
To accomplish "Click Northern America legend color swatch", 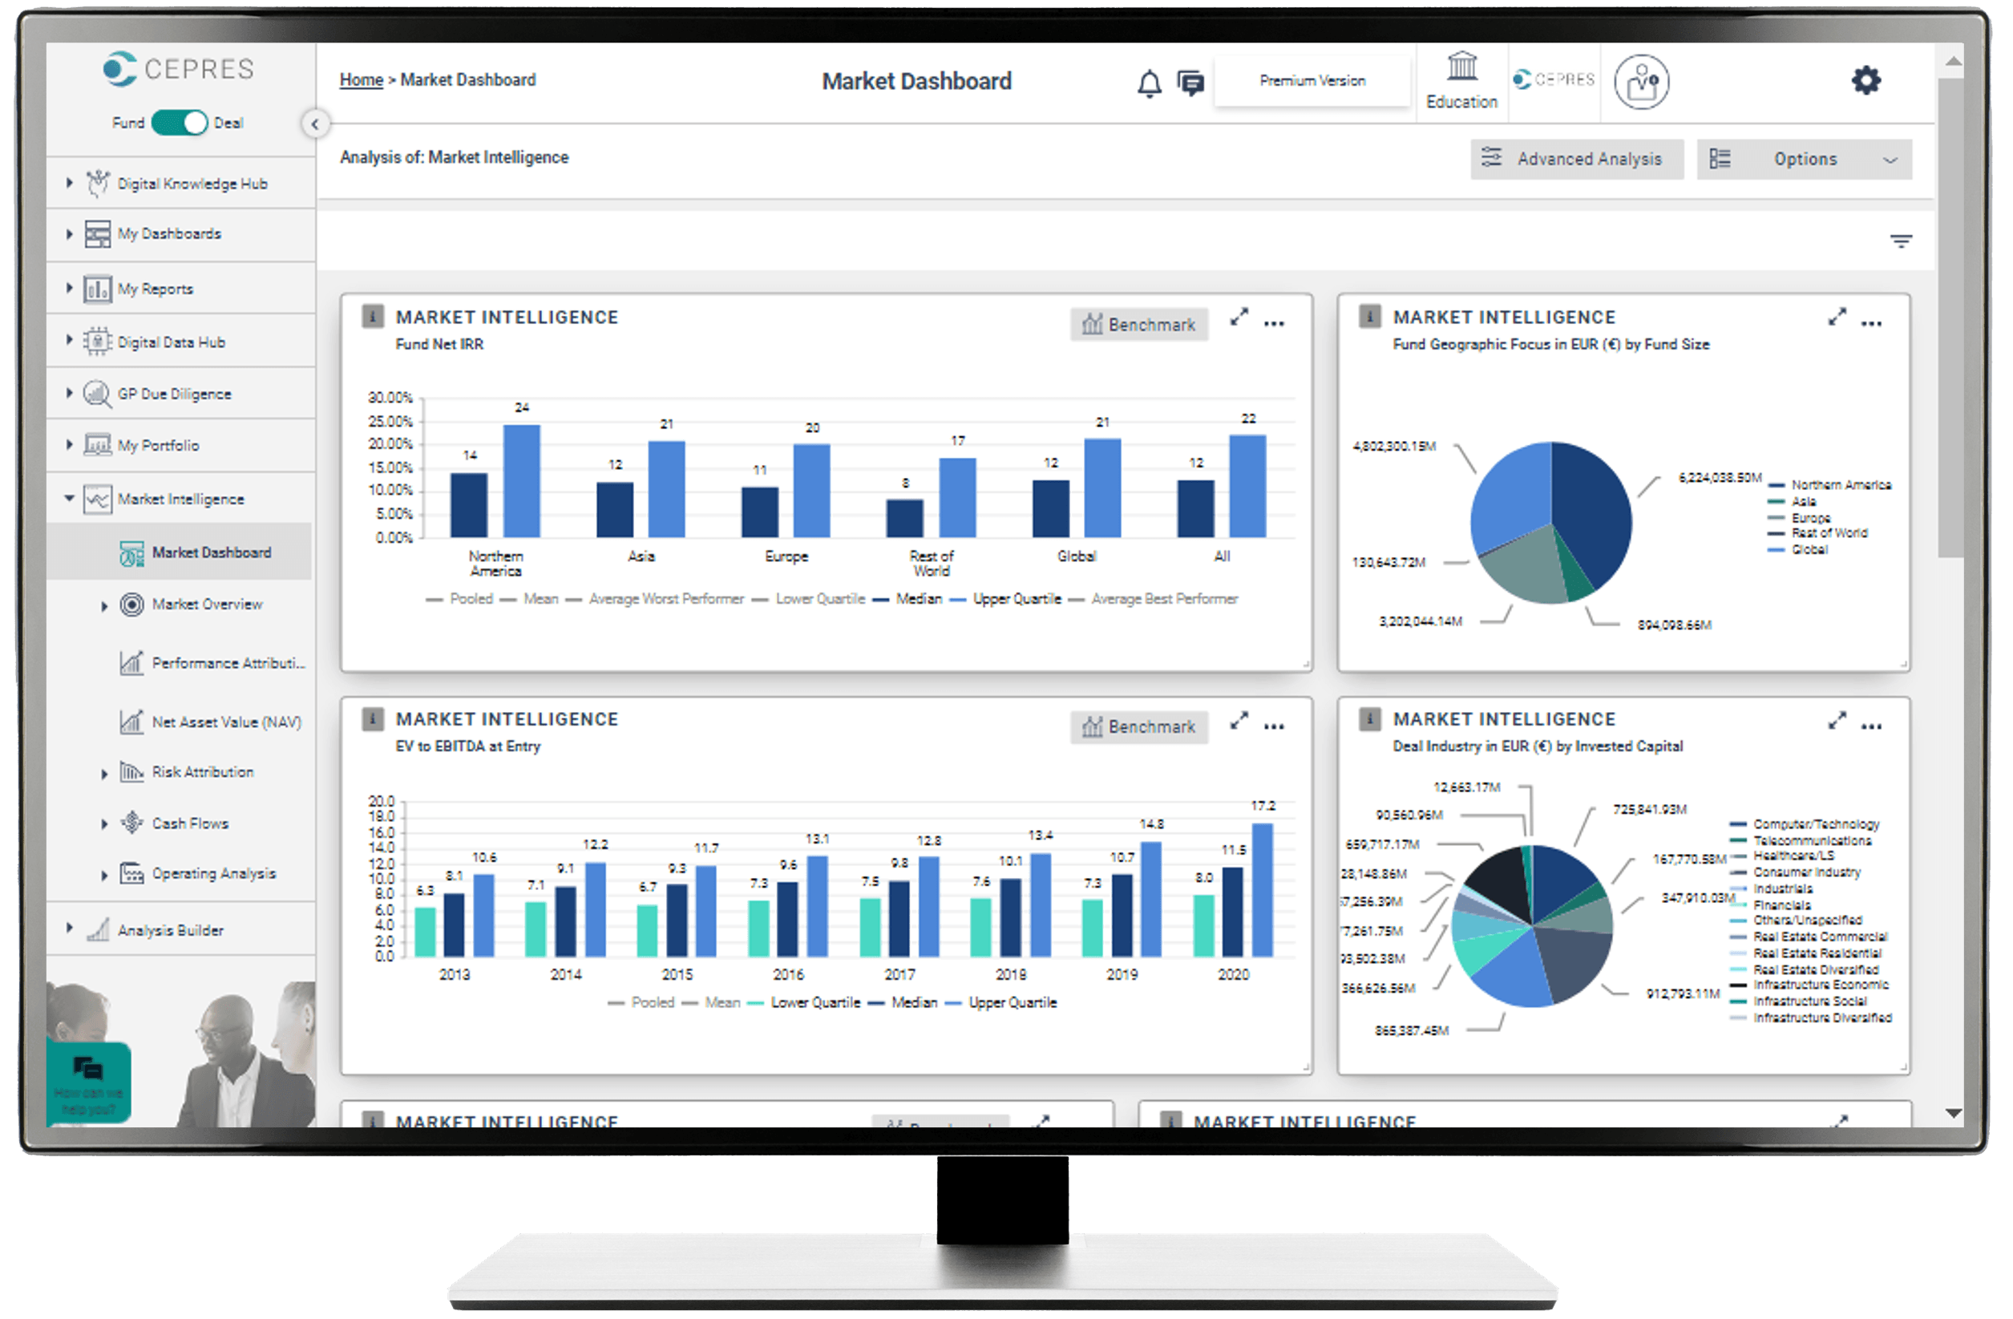I will (x=1777, y=486).
